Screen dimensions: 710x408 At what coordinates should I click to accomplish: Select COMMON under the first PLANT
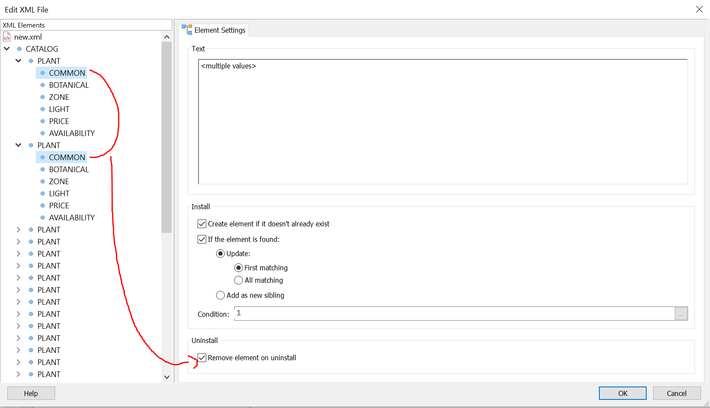point(67,73)
